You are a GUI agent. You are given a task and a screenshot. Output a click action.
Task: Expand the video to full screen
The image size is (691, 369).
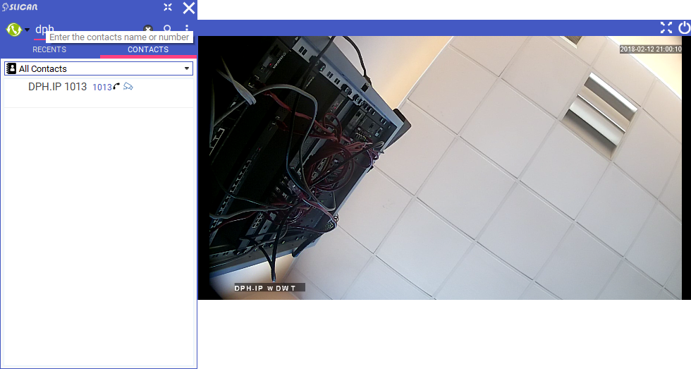[666, 28]
